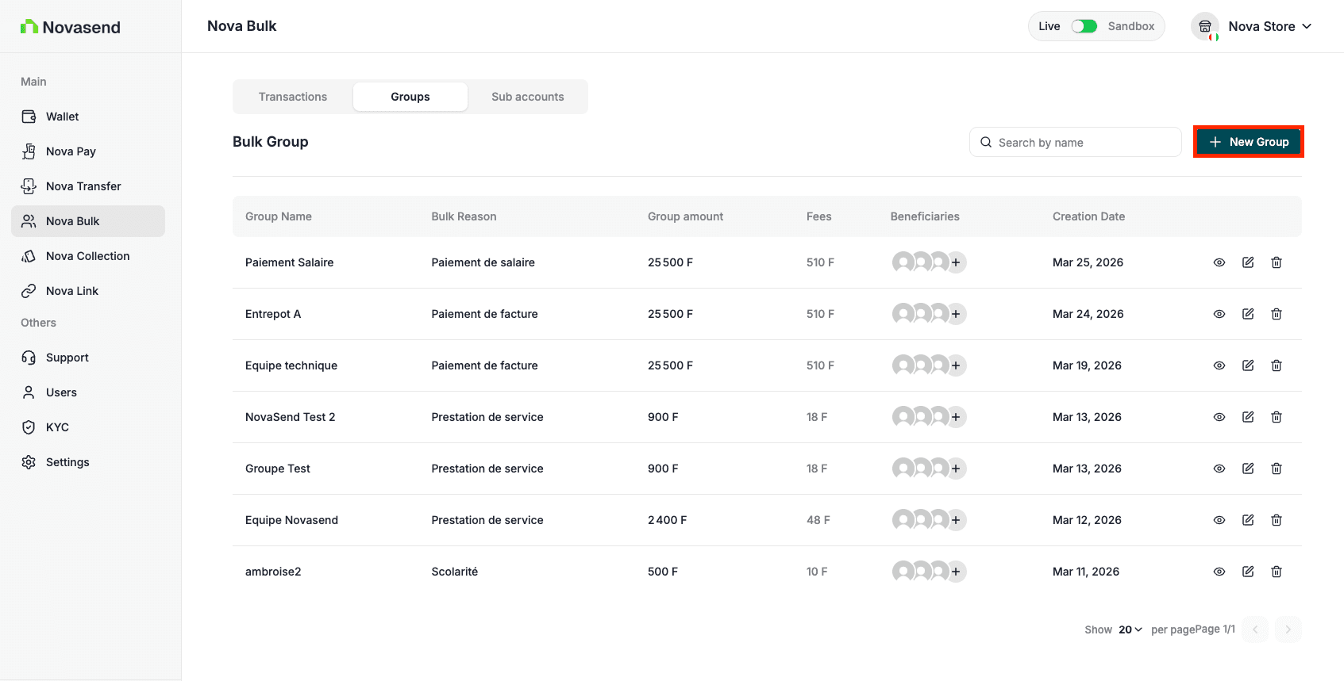Toggle the Live/Sandbox switch
Viewport: 1344px width, 681px height.
point(1084,26)
